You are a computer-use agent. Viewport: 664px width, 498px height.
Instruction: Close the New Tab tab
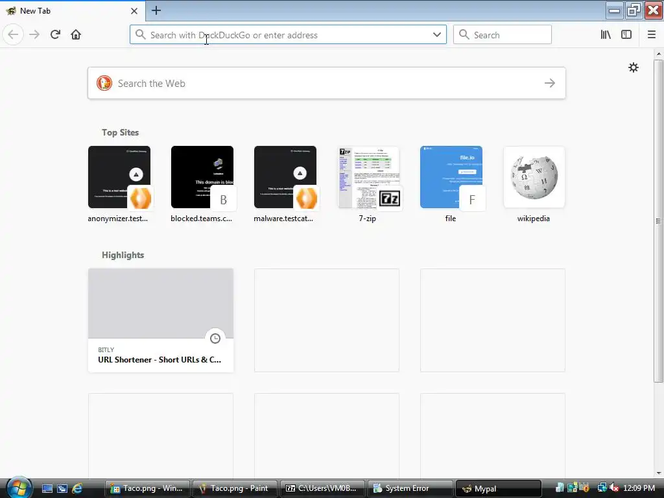(x=134, y=11)
